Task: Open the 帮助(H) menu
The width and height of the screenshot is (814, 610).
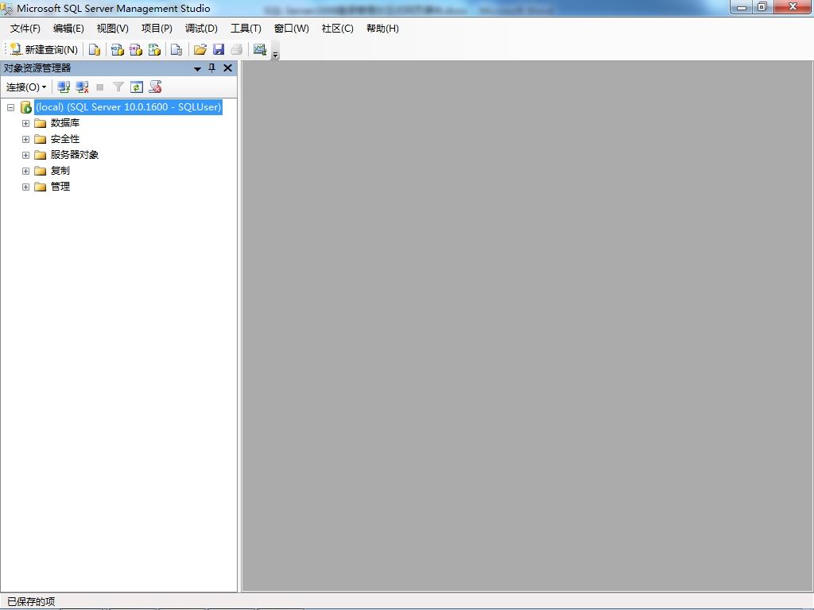Action: [382, 29]
